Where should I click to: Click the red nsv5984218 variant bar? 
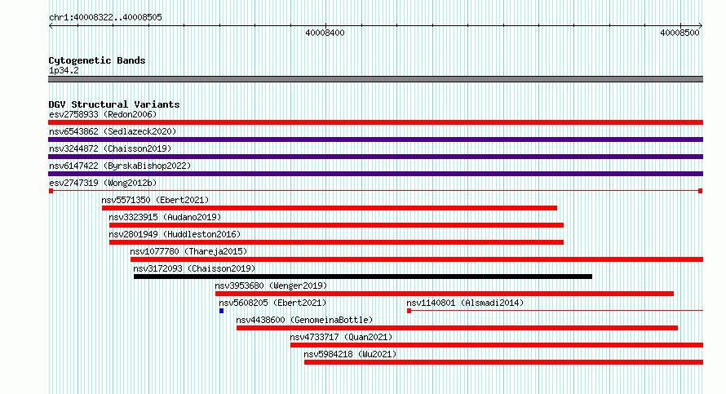point(504,362)
